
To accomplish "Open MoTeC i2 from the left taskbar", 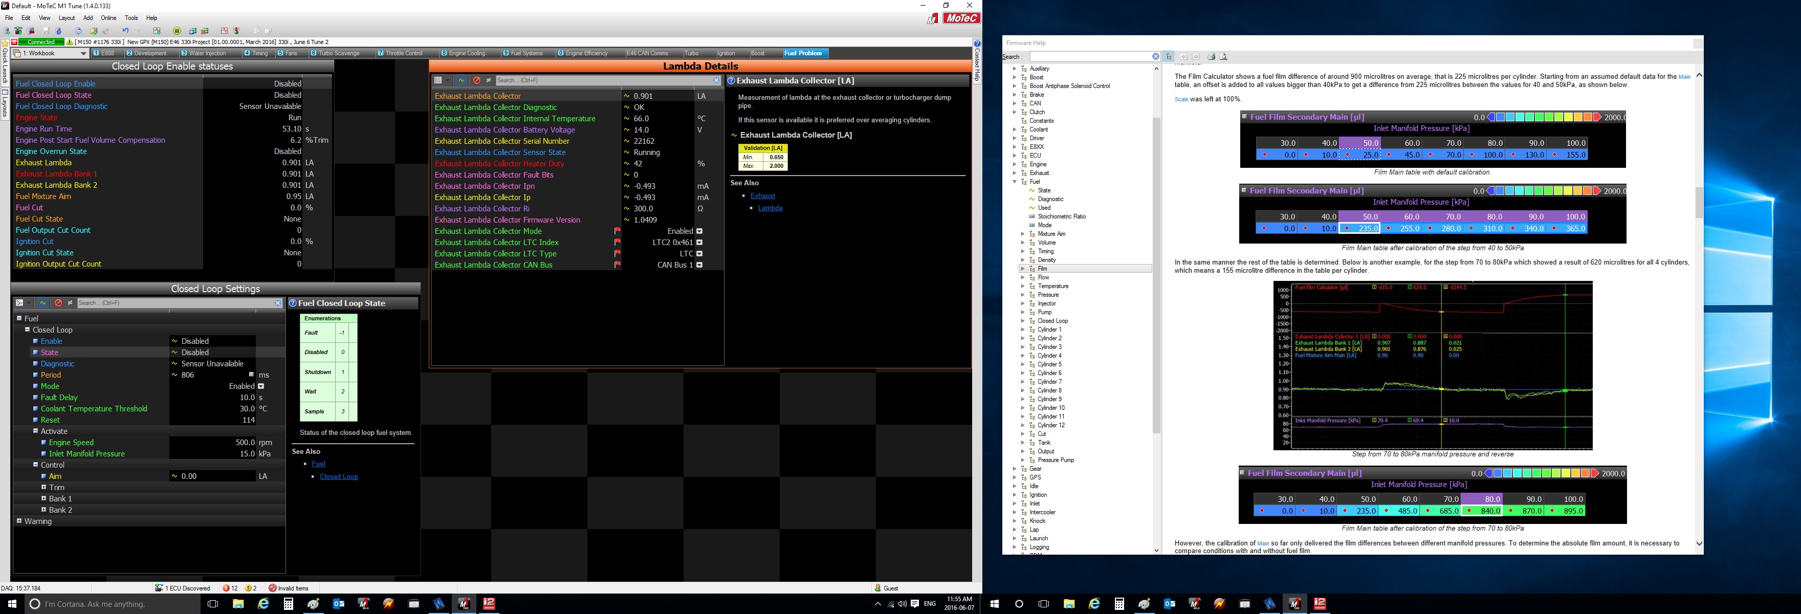I will (490, 603).
